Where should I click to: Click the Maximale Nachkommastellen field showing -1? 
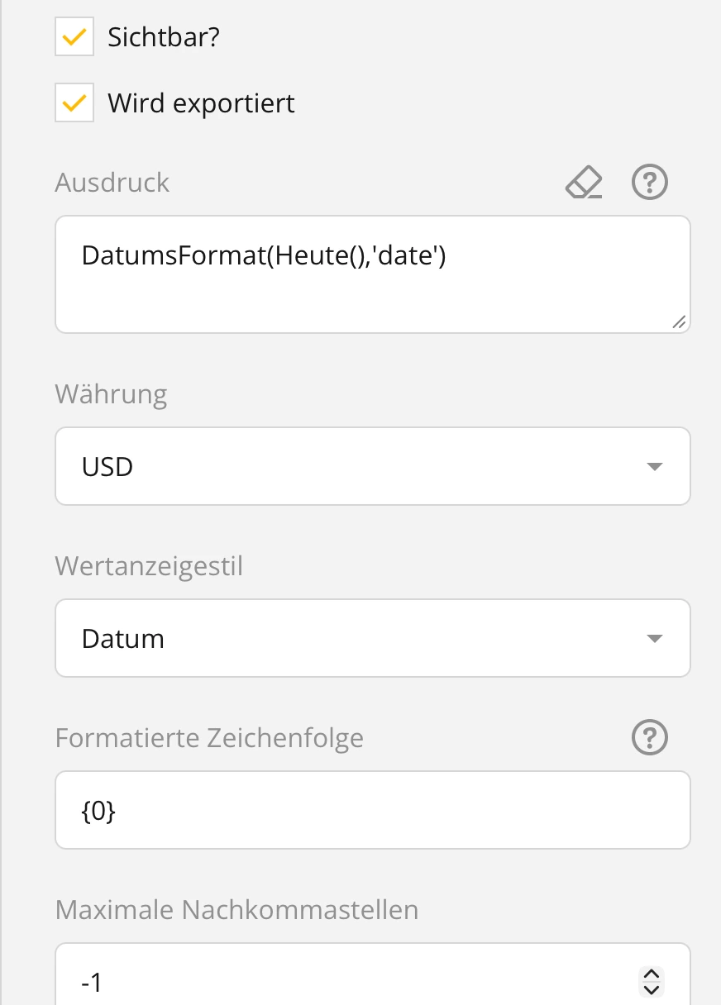click(x=347, y=982)
